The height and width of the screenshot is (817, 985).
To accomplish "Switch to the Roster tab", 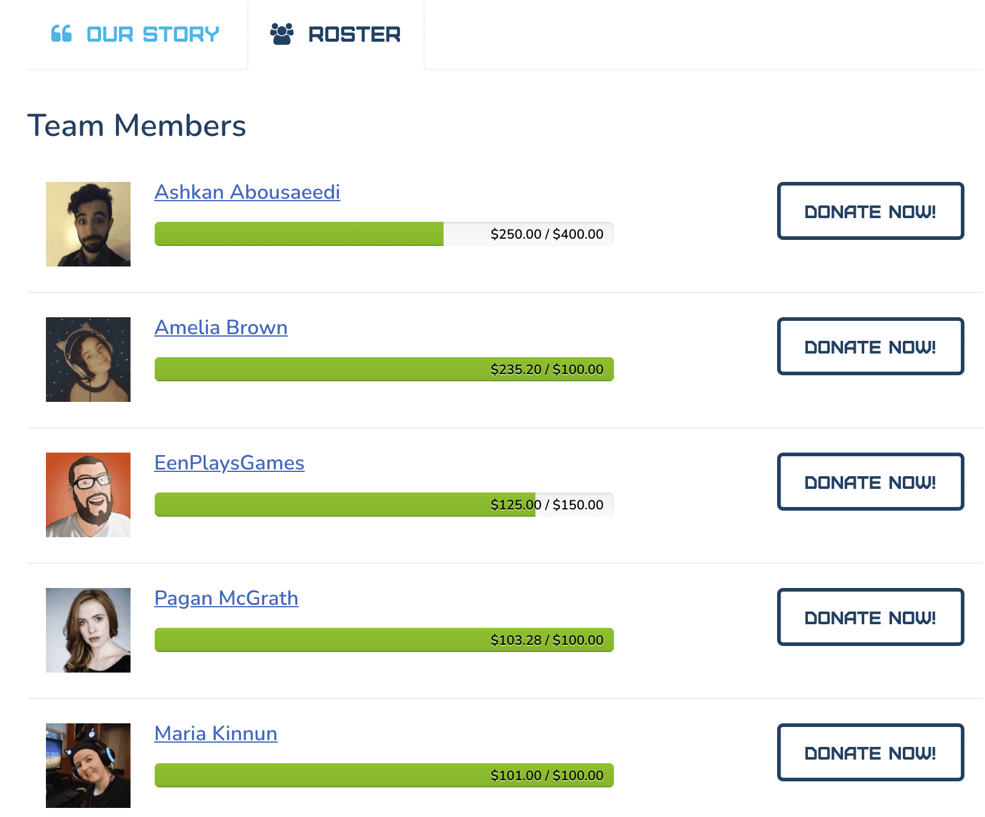I will point(354,34).
